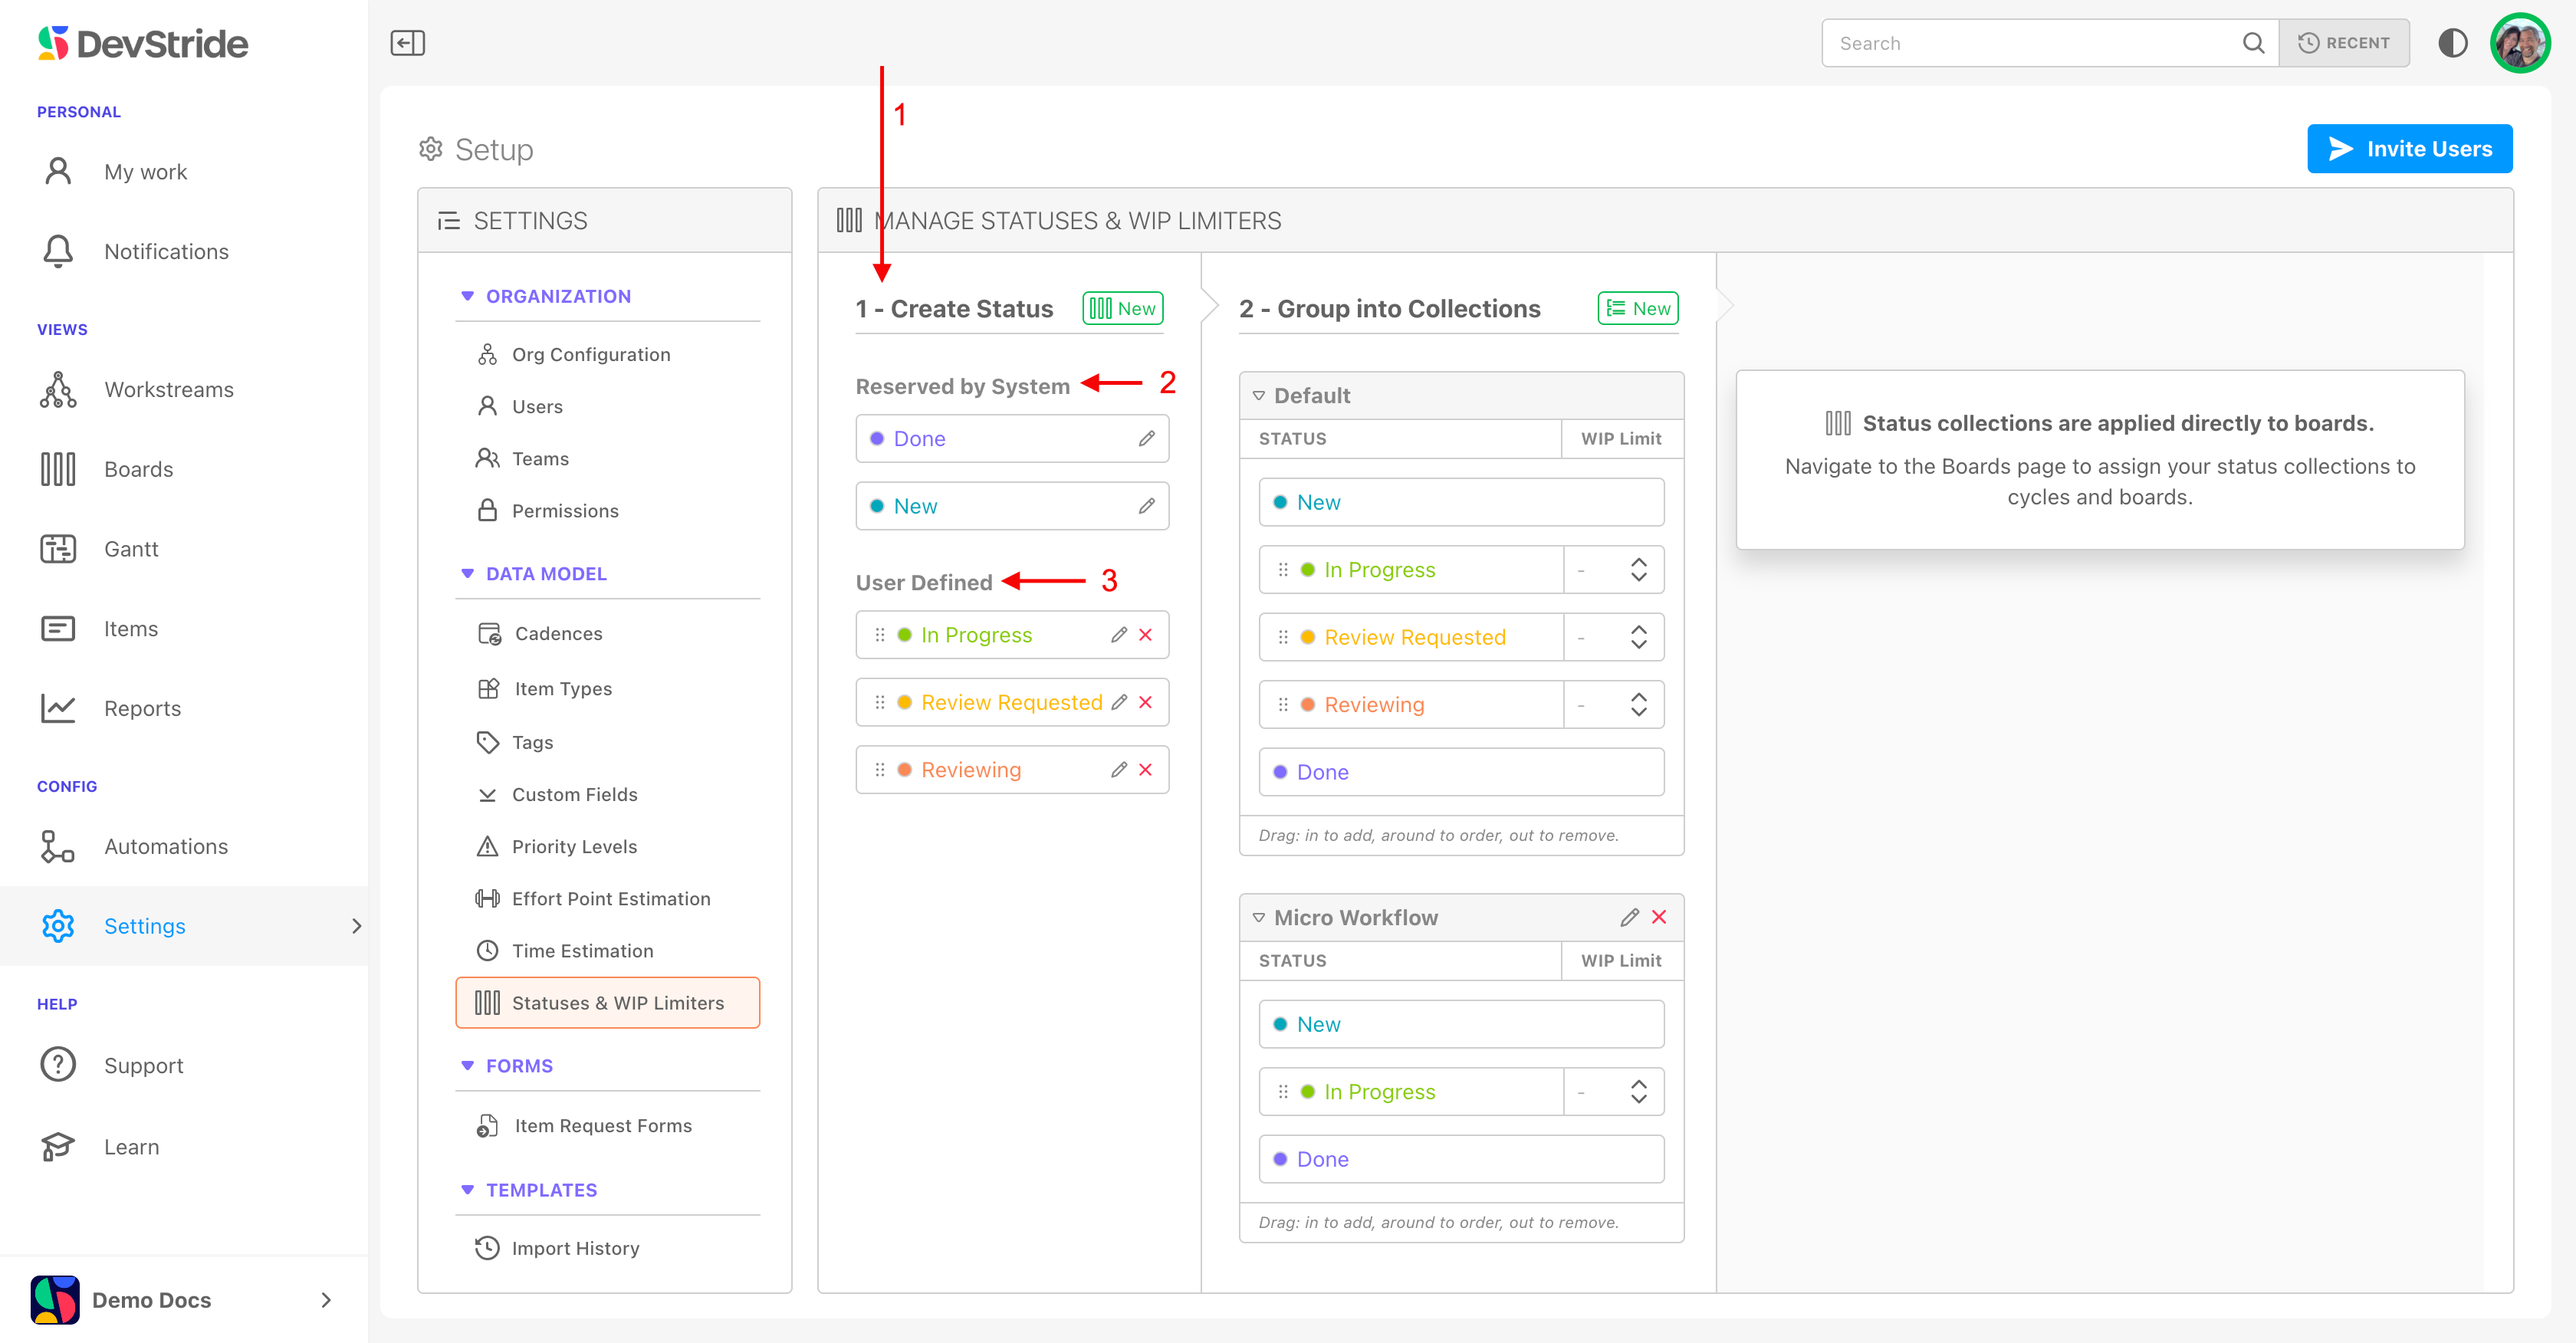Edit the Done reserved status pencil
This screenshot has width=2576, height=1343.
pos(1146,439)
